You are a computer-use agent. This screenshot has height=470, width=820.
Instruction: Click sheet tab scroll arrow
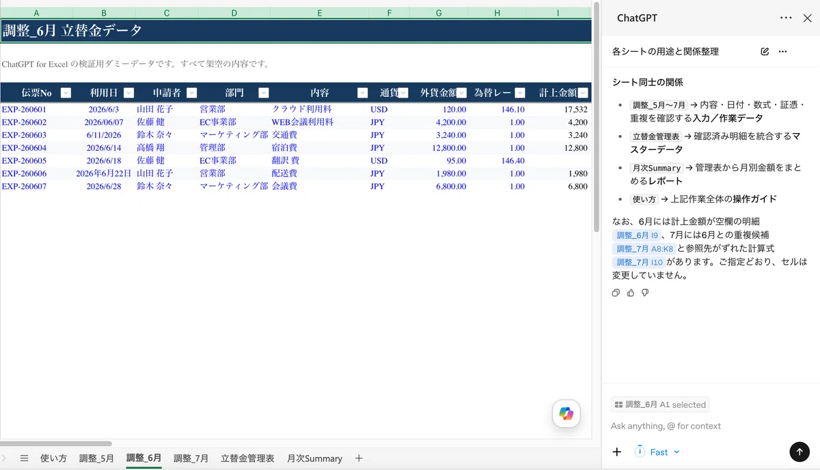coord(4,458)
